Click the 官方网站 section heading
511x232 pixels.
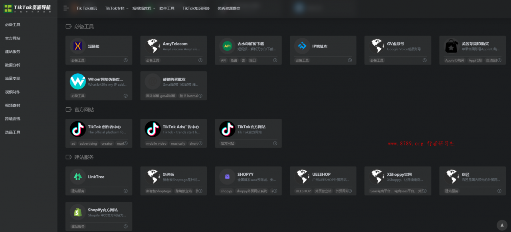[84, 109]
